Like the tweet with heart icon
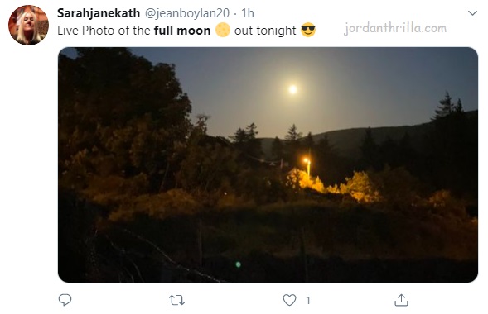 click(x=289, y=300)
